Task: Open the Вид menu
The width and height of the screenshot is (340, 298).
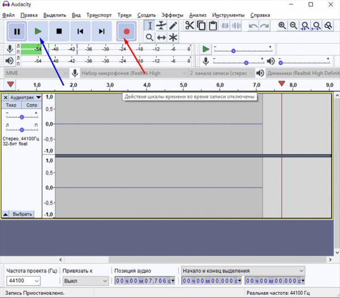Action: [76, 15]
